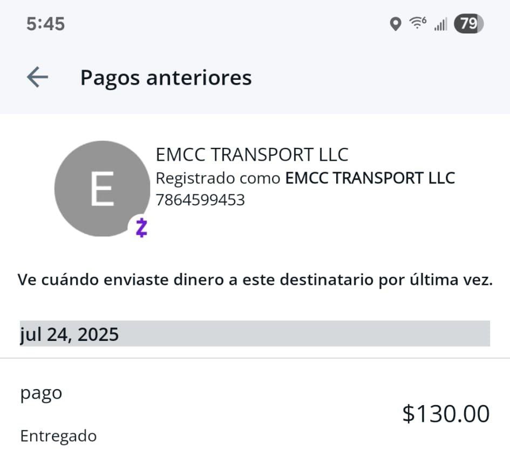510x465 pixels.
Task: Open the jul 24 payment entry row
Action: tap(255, 414)
